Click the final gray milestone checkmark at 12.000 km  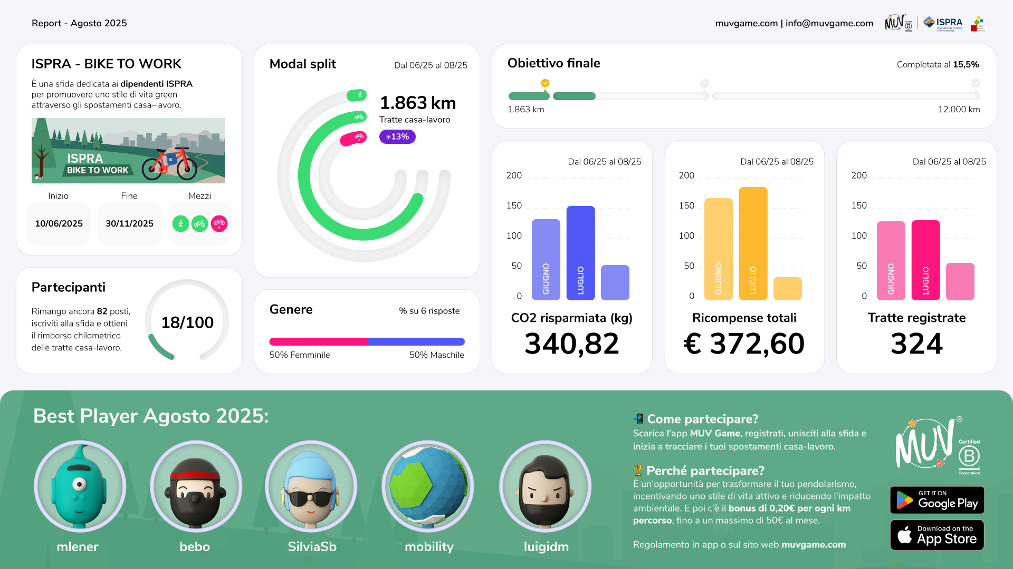point(976,83)
